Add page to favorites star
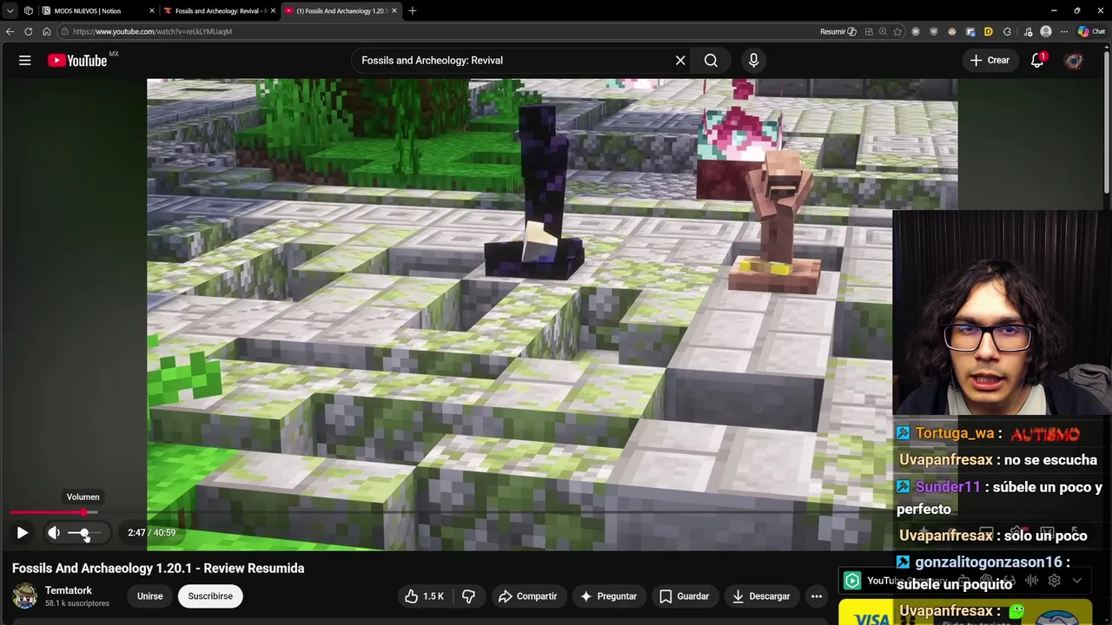Screen dimensions: 1112x625 (x=897, y=31)
